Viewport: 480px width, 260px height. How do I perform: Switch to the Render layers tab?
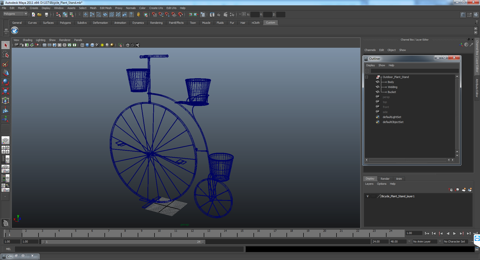[385, 179]
